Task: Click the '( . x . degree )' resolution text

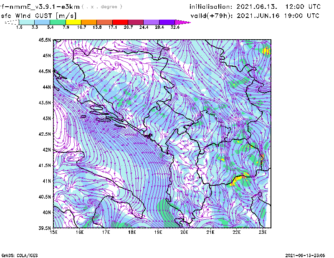Action: pos(102,7)
